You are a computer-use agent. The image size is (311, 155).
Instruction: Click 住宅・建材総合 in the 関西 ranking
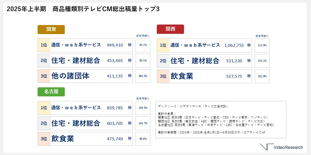[195, 61]
